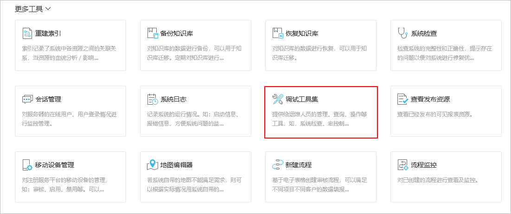The height and width of the screenshot is (214, 511).
Task: Click description text 对知识库的数据进行恢复
Action: [319, 53]
